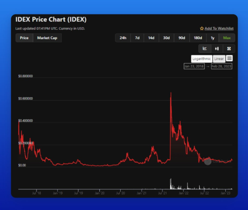This screenshot has width=248, height=210.
Task: Click the Jul '21 axis label
Action: [163, 193]
